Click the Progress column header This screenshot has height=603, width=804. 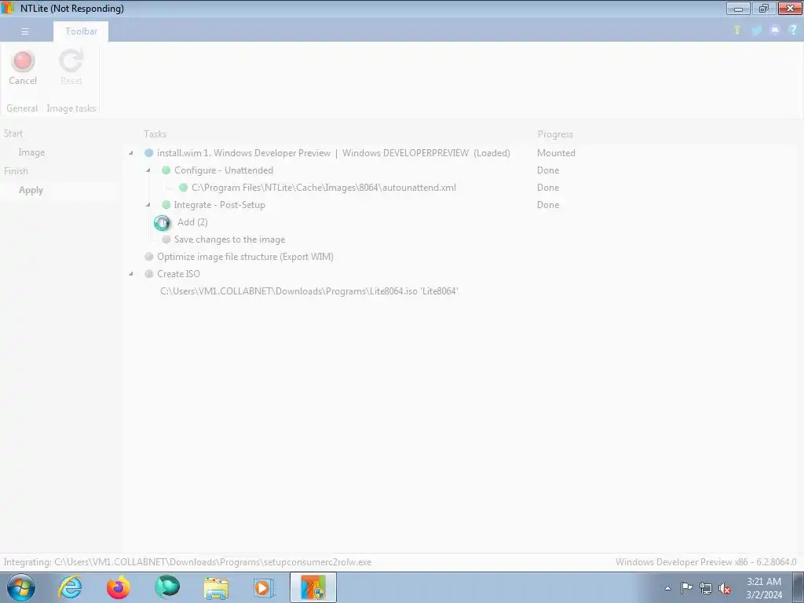(x=555, y=133)
